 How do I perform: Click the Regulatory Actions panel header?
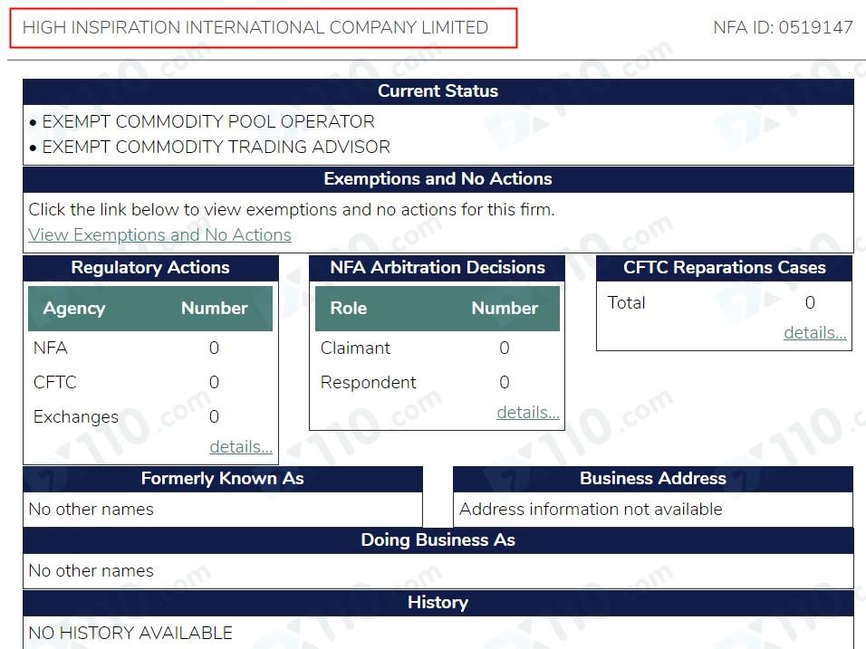(150, 268)
